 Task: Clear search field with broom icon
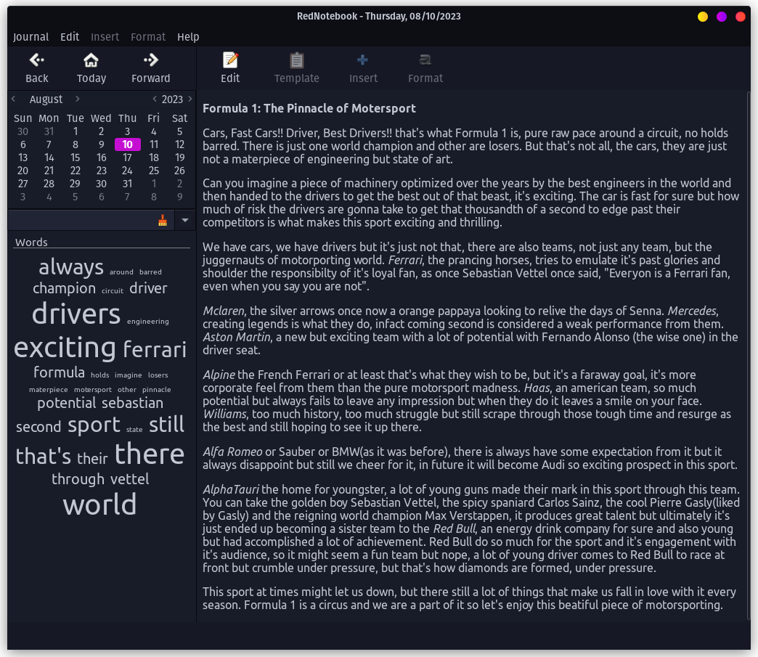(x=163, y=221)
